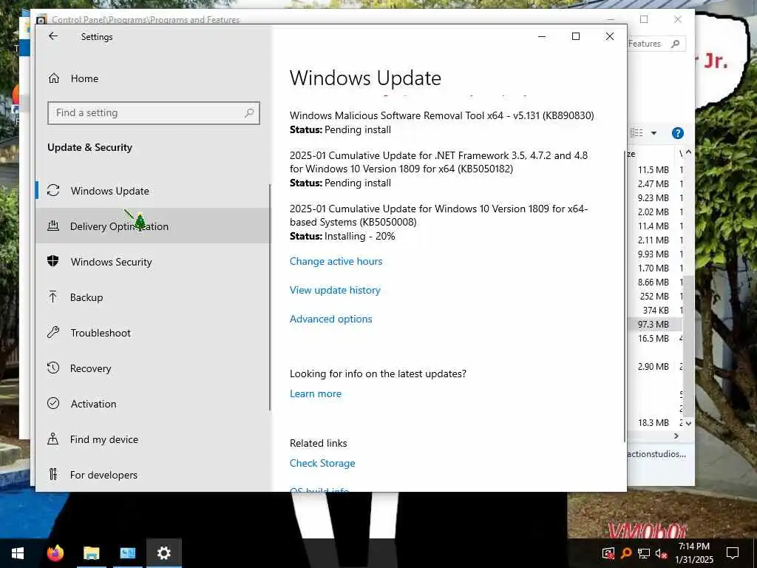757x568 pixels.
Task: Click the orange magnifier tray icon
Action: pos(626,553)
